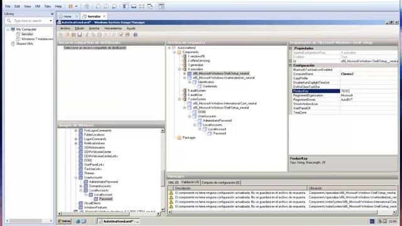Take a snapshot of the virtual machine
This screenshot has width=402, height=226.
pyautogui.click(x=98, y=6)
